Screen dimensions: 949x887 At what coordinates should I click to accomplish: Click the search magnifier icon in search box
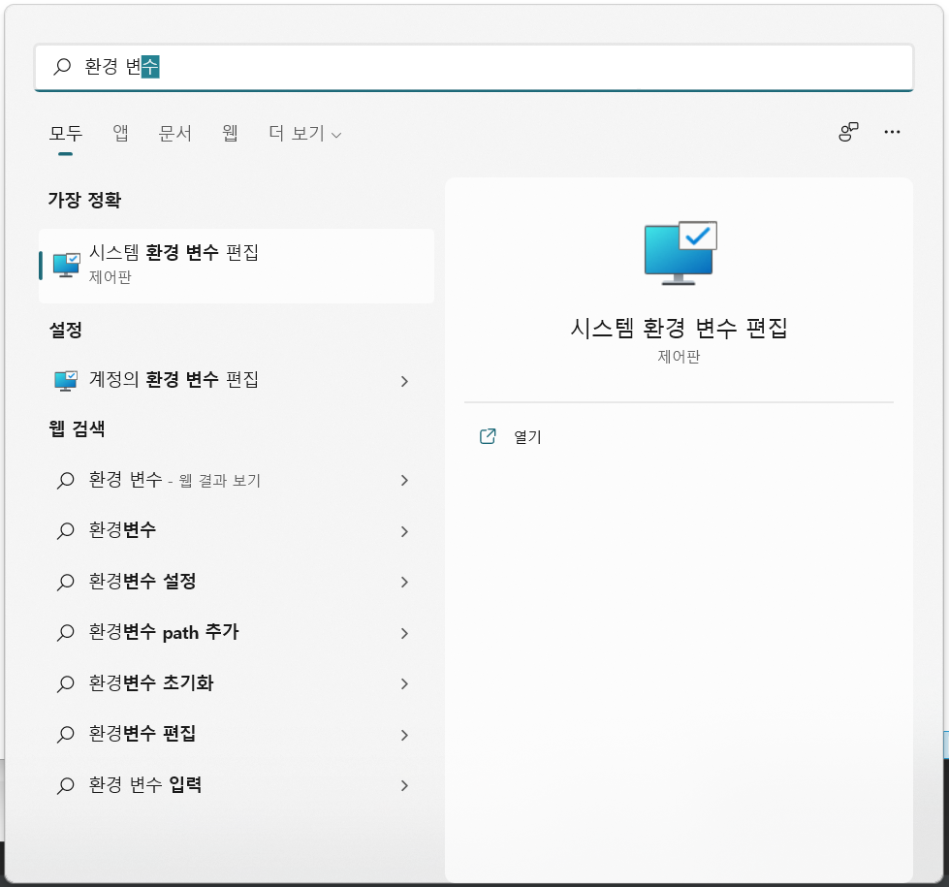(60, 67)
